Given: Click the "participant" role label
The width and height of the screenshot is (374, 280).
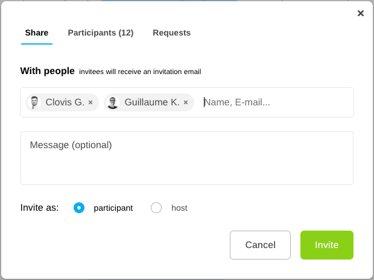Looking at the screenshot, I should [x=113, y=208].
